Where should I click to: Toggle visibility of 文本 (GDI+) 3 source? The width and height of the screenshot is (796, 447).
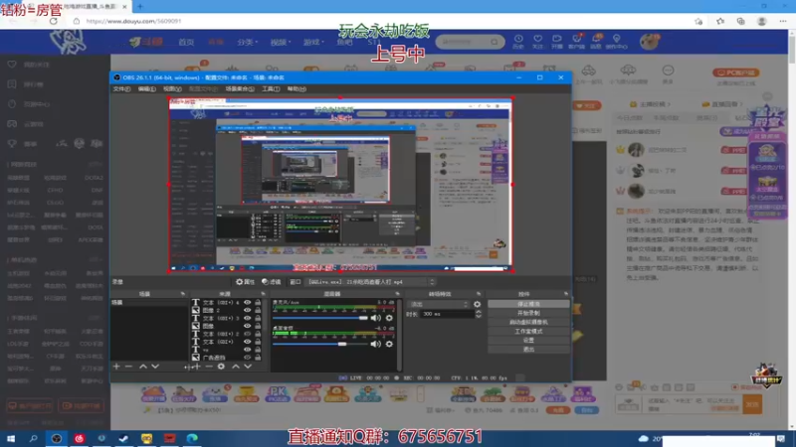click(x=247, y=318)
